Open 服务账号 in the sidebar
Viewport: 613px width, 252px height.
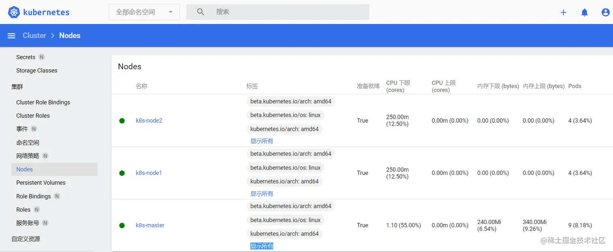pos(28,223)
